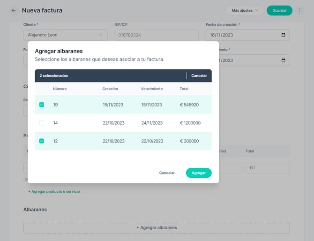Click the NIF/CIF field 01678032K
The height and width of the screenshot is (241, 314).
[x=157, y=35]
